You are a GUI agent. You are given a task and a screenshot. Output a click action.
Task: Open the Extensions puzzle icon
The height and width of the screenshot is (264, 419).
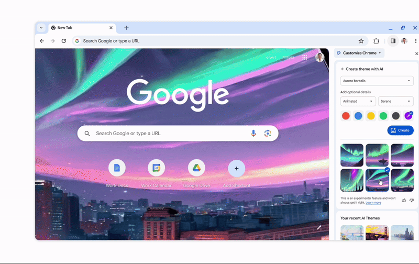pos(376,41)
